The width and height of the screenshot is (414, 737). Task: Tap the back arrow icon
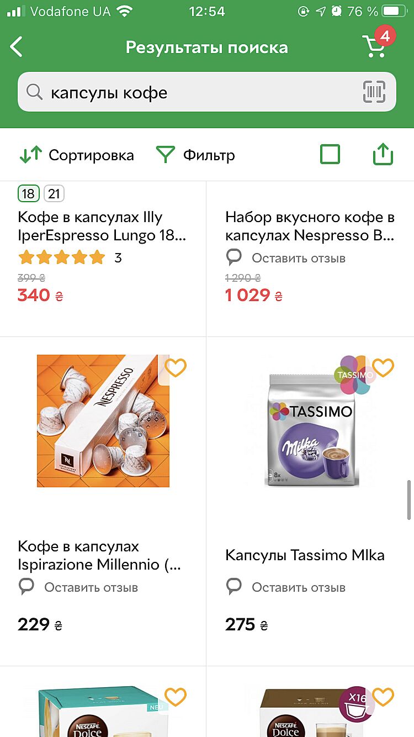click(17, 47)
